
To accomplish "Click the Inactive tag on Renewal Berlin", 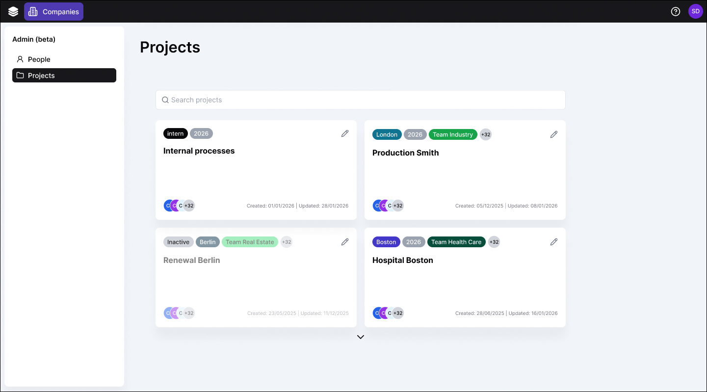I will pyautogui.click(x=178, y=242).
